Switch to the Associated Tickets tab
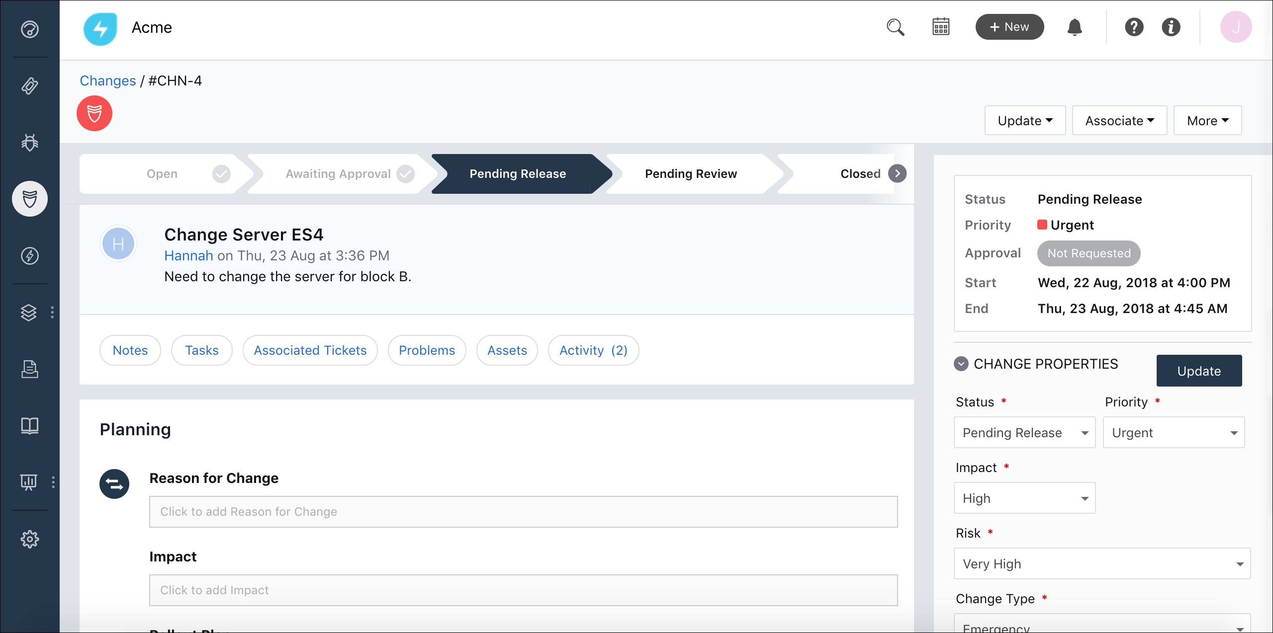Screen dimensions: 1273x633 [x=310, y=351]
